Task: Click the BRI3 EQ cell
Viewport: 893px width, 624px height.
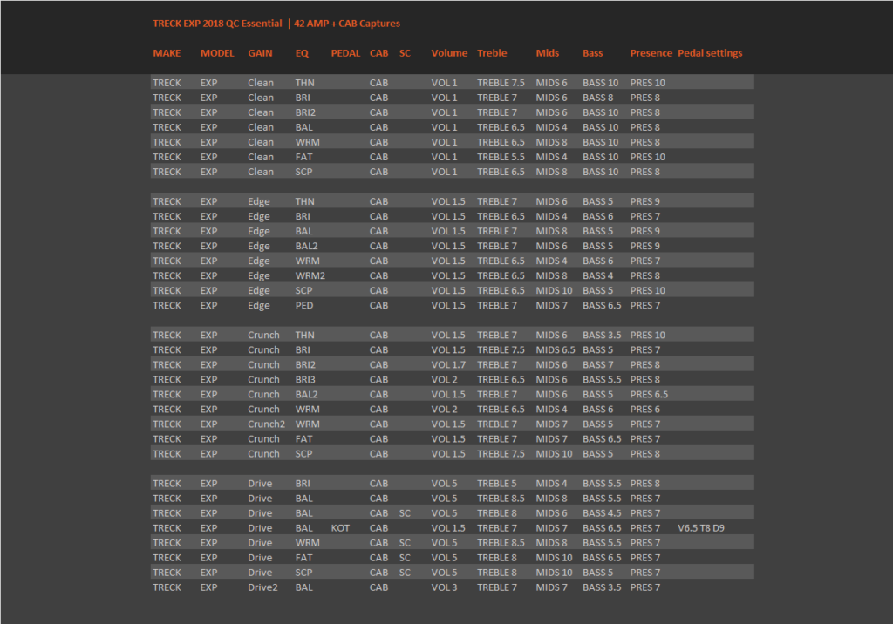Action: pos(304,380)
